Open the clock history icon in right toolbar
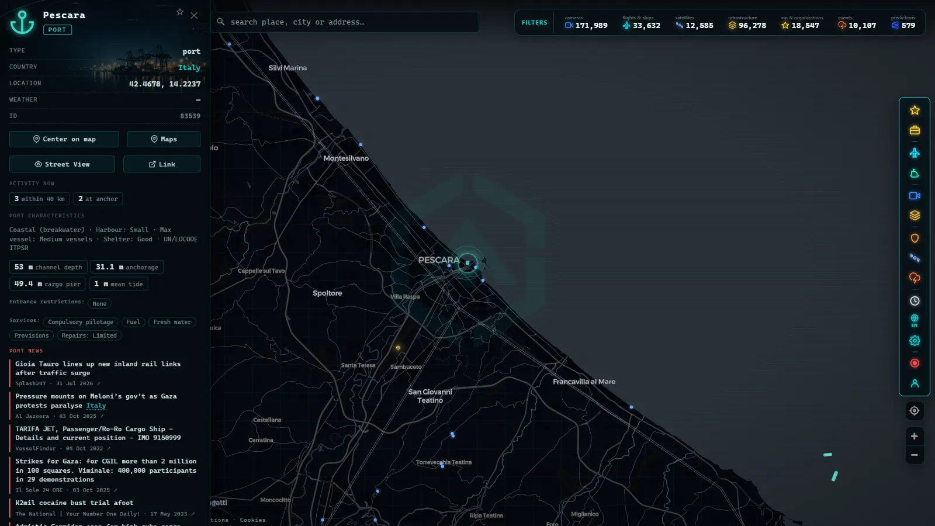The image size is (935, 526). coord(915,301)
